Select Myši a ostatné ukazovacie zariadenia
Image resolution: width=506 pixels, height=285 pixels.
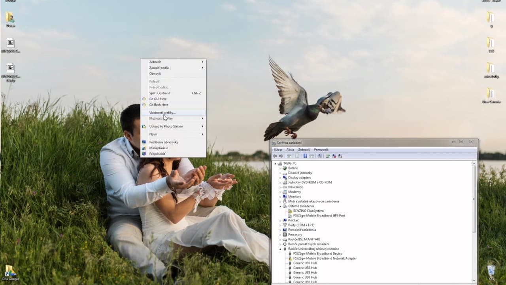[x=313, y=201]
